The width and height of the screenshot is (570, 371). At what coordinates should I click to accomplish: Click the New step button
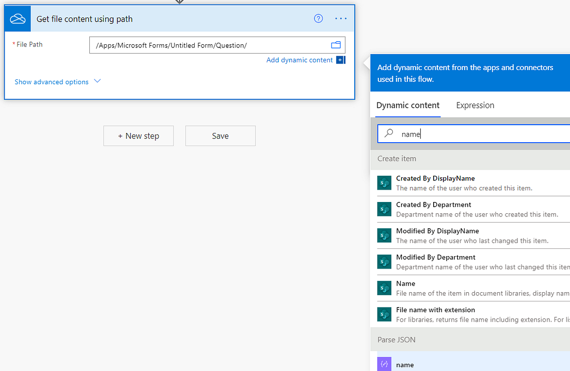138,136
